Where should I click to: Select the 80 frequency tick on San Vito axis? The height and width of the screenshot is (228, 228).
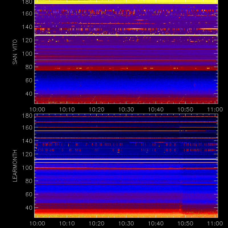pyautogui.click(x=29, y=67)
